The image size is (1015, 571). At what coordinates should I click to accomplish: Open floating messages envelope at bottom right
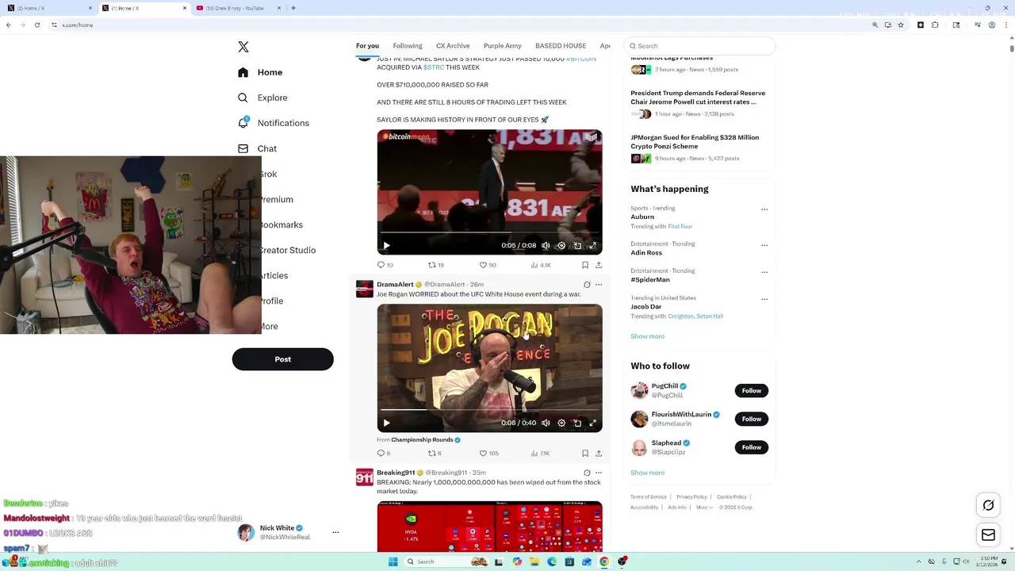(988, 535)
